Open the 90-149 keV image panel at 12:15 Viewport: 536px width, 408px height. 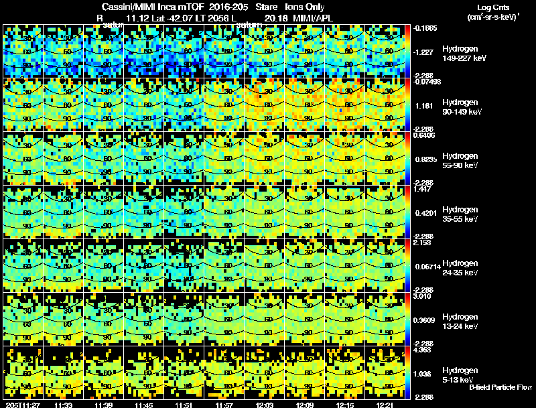345,105
